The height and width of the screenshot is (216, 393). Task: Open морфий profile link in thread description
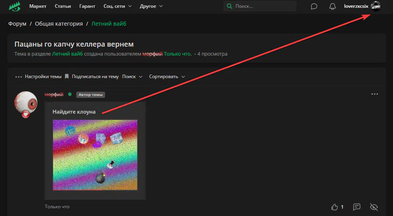[x=153, y=54]
